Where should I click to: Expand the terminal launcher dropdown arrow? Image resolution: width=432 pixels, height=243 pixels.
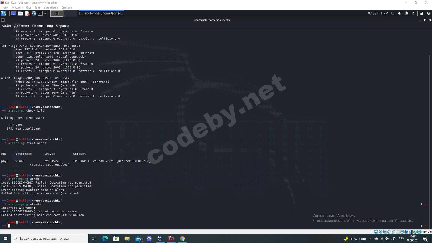pyautogui.click(x=45, y=13)
